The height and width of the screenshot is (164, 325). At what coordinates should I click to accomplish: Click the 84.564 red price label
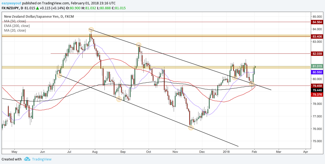pyautogui.click(x=317, y=22)
